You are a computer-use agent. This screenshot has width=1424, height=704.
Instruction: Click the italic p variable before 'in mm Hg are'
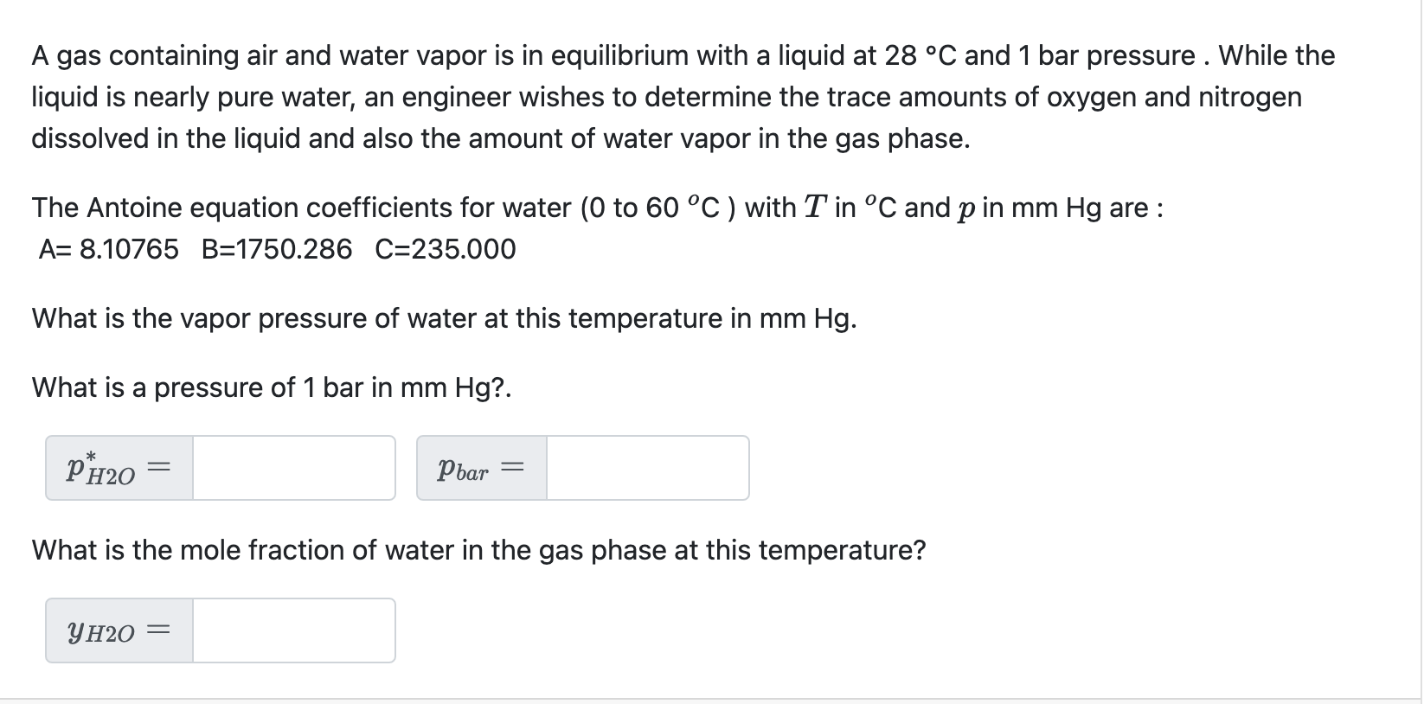pyautogui.click(x=966, y=209)
